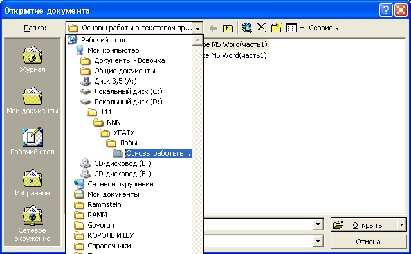The image size is (411, 254).
Task: Click the Back arrow toolbar icon
Action: pyautogui.click(x=214, y=28)
